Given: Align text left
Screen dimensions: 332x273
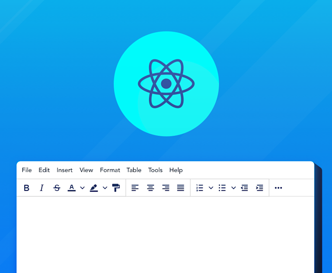Looking at the screenshot, I should coord(135,188).
